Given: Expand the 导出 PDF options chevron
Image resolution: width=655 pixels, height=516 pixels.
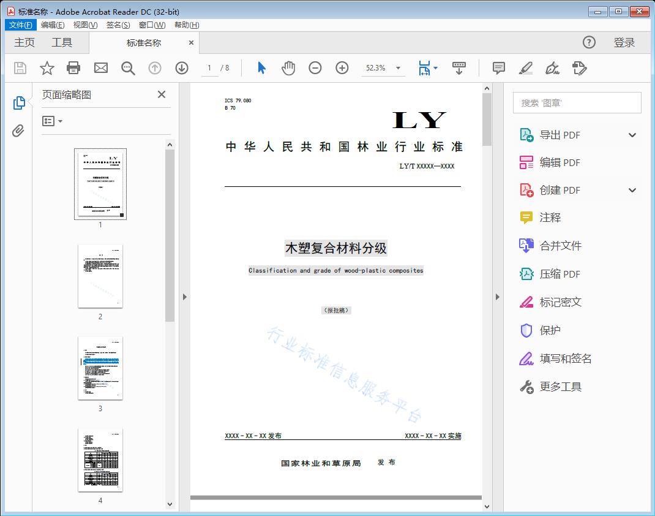Looking at the screenshot, I should coord(632,134).
